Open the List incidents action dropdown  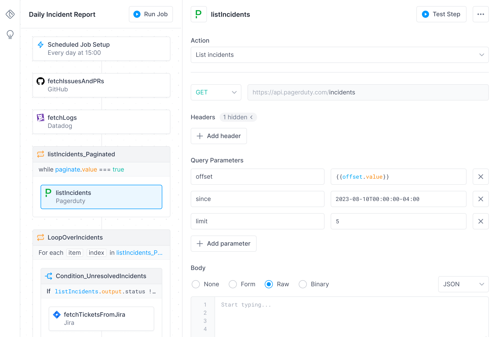tap(340, 55)
